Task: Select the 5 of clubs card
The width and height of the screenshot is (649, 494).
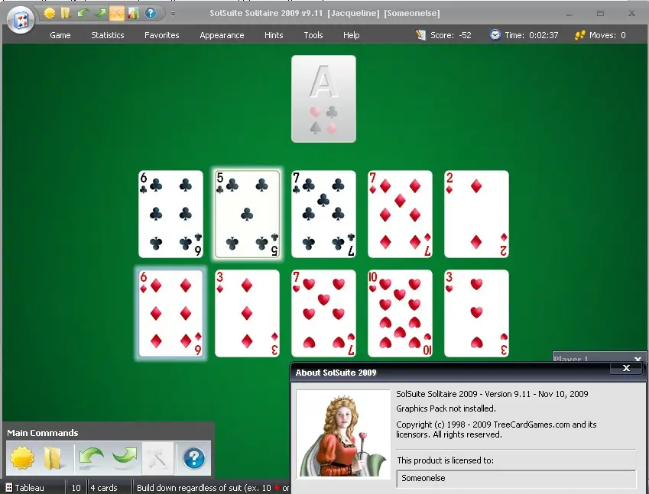Action: (247, 214)
